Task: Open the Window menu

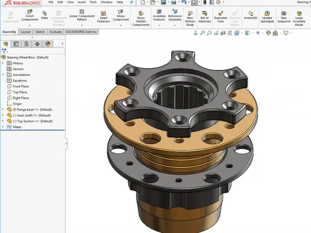Action: pyautogui.click(x=107, y=2)
